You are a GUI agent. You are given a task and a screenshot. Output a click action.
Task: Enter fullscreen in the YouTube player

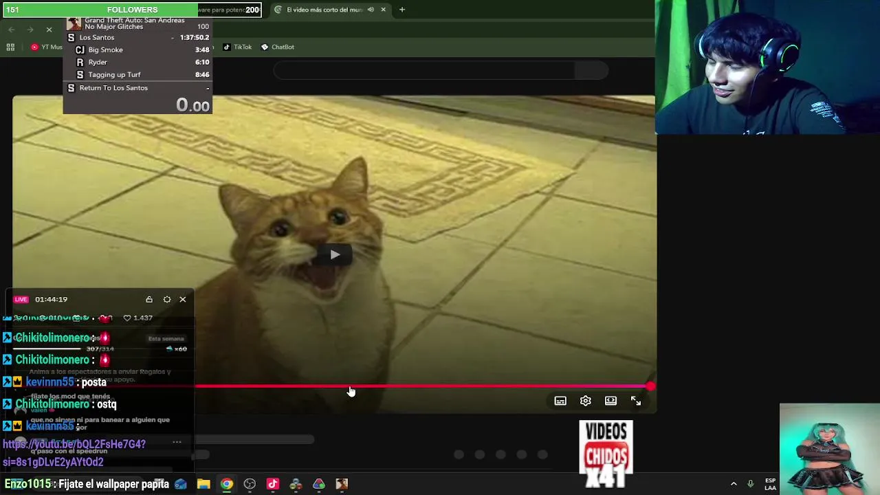click(636, 401)
